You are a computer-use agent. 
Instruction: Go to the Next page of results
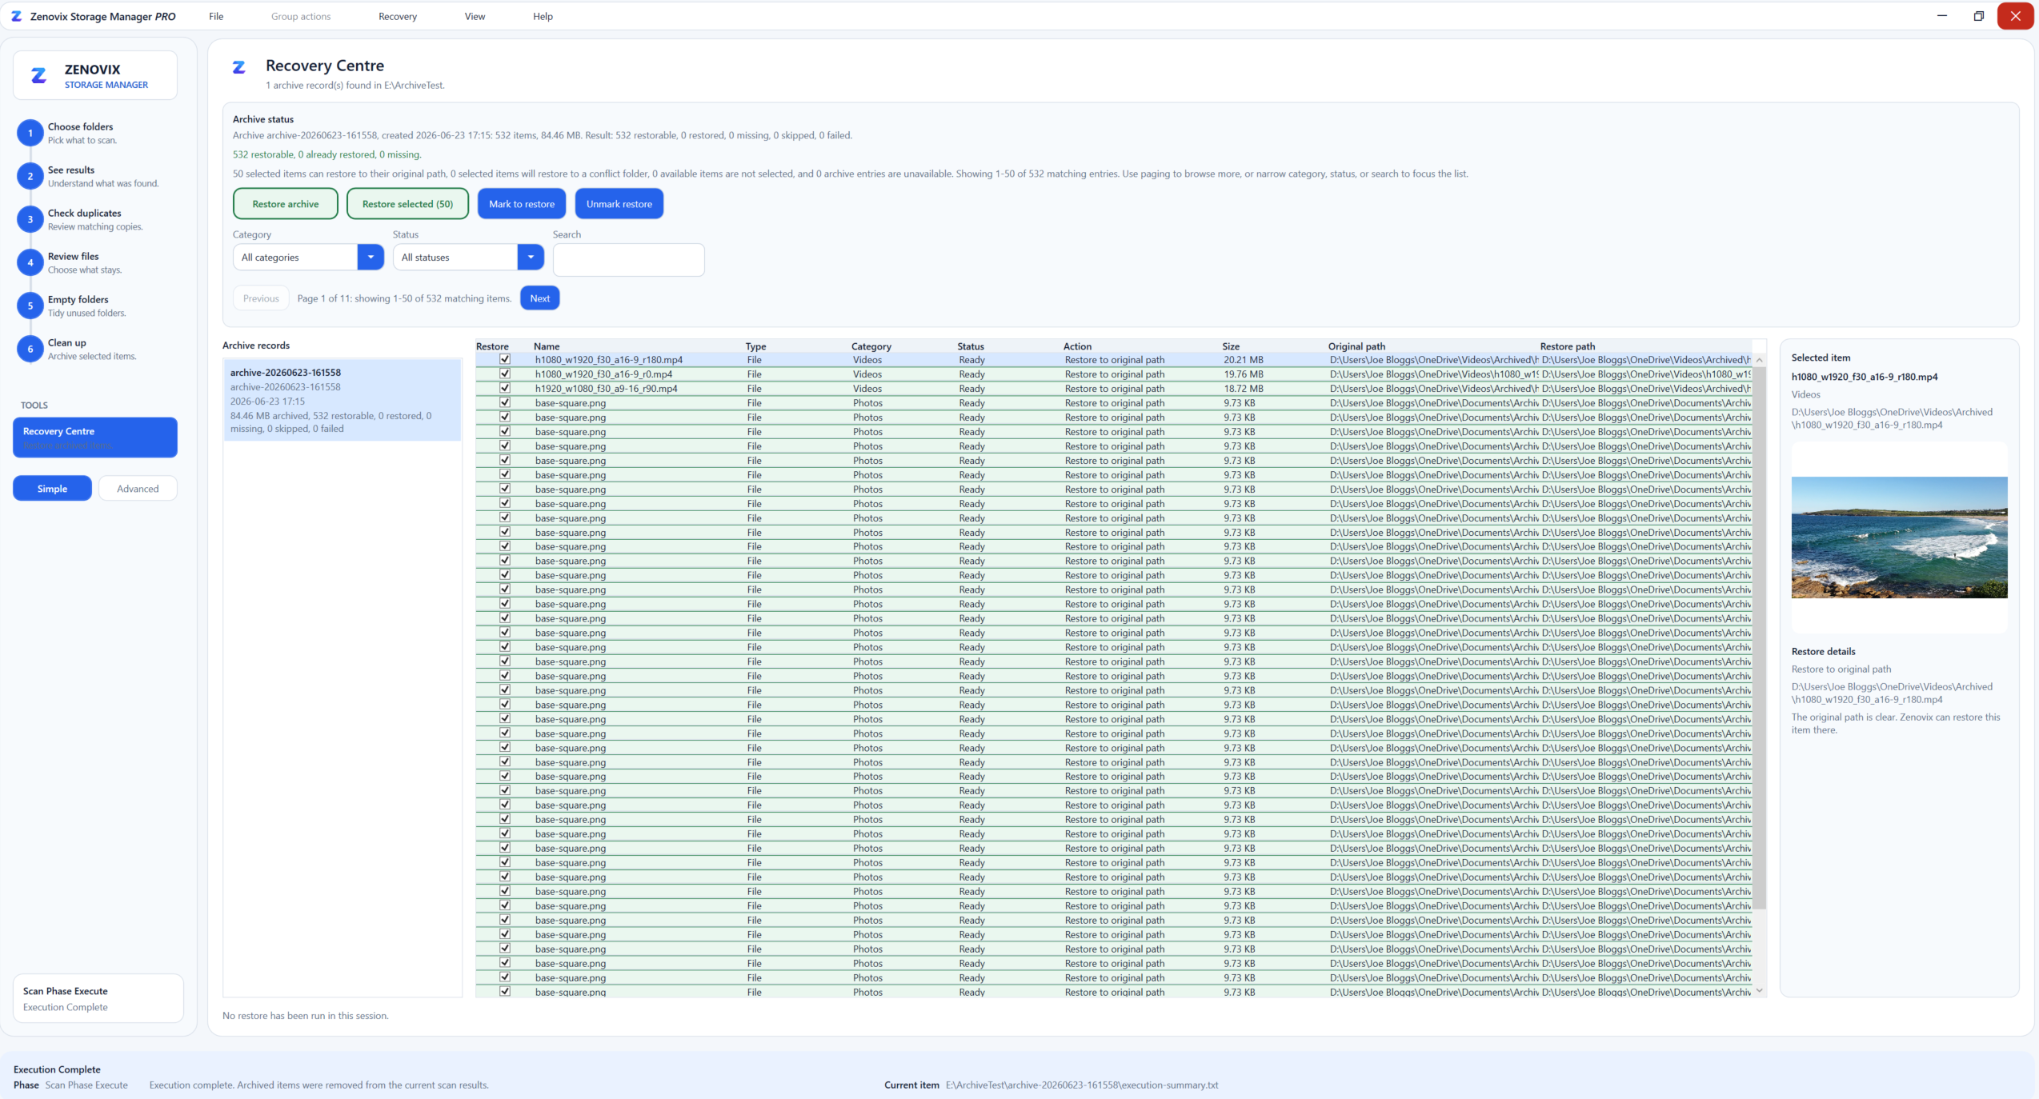540,298
